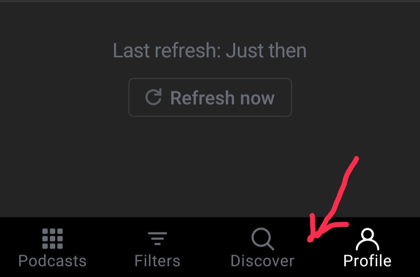Select the Filters lines icon

point(157,238)
